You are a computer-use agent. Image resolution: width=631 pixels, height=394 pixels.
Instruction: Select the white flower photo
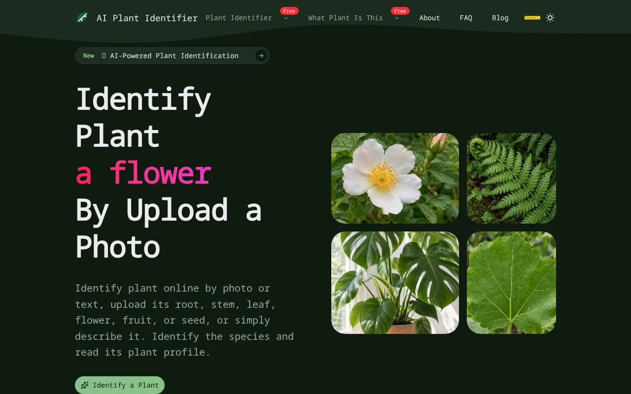tap(395, 178)
